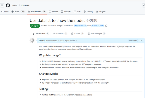This screenshot has width=145, height=98.
Task: Open the Code tab
Action: coord(5,12)
